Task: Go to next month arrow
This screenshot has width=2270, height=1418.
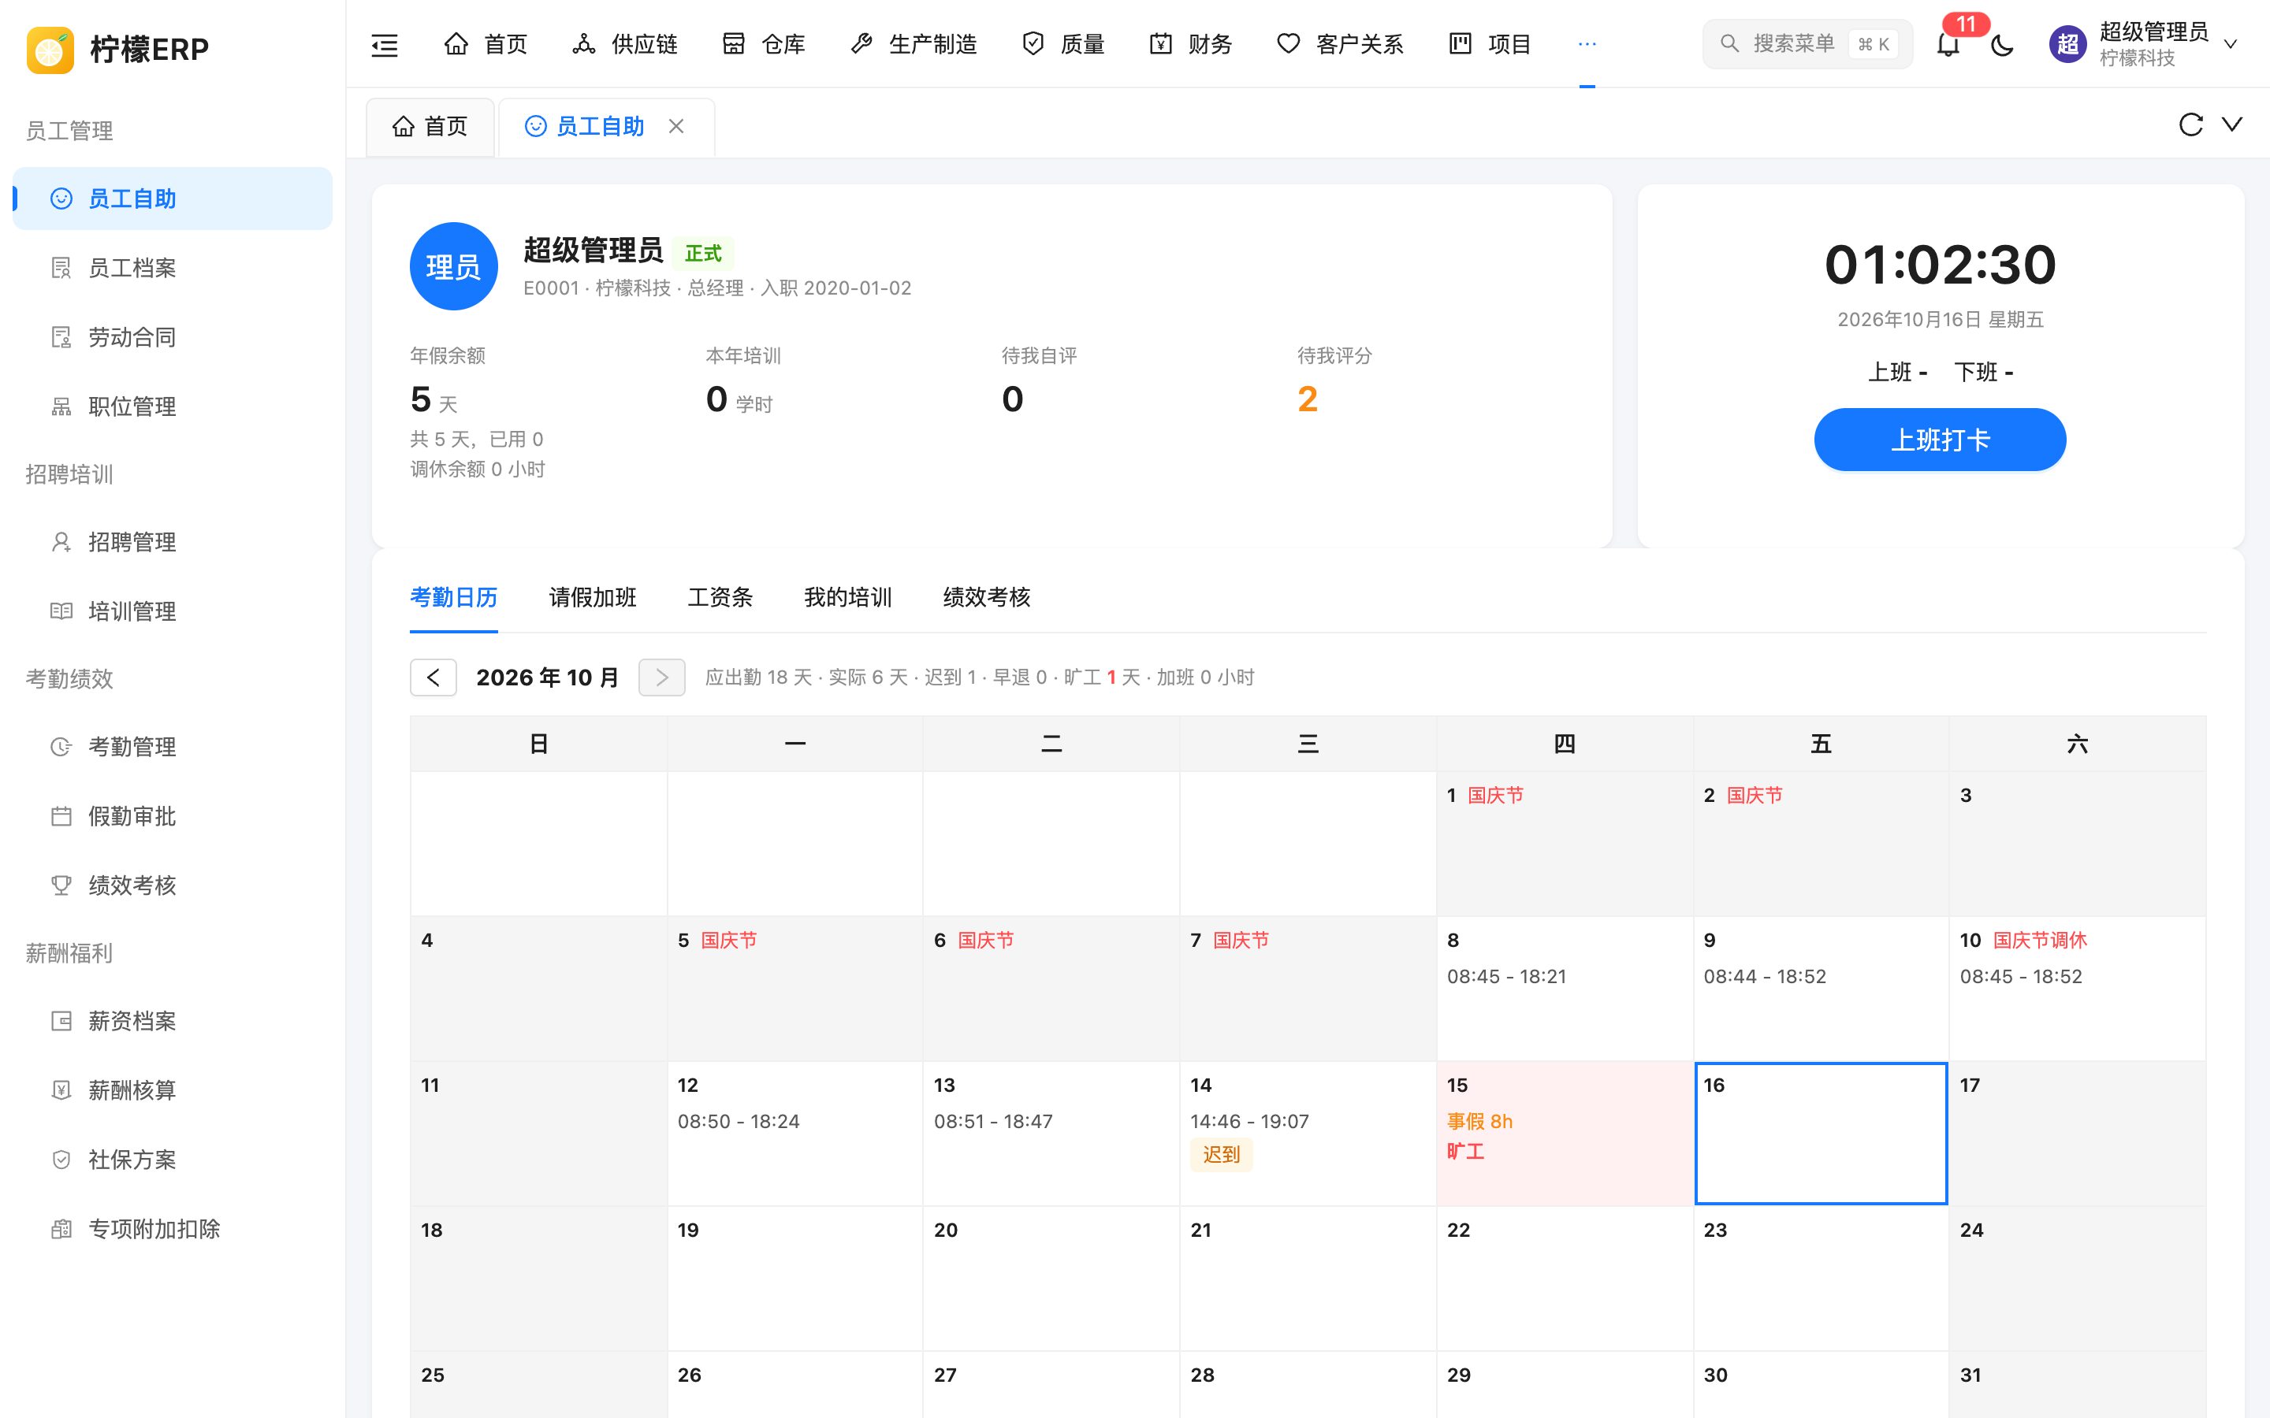Action: pos(662,677)
